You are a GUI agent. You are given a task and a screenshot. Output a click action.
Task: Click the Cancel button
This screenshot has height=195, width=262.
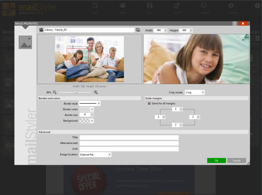(x=236, y=160)
